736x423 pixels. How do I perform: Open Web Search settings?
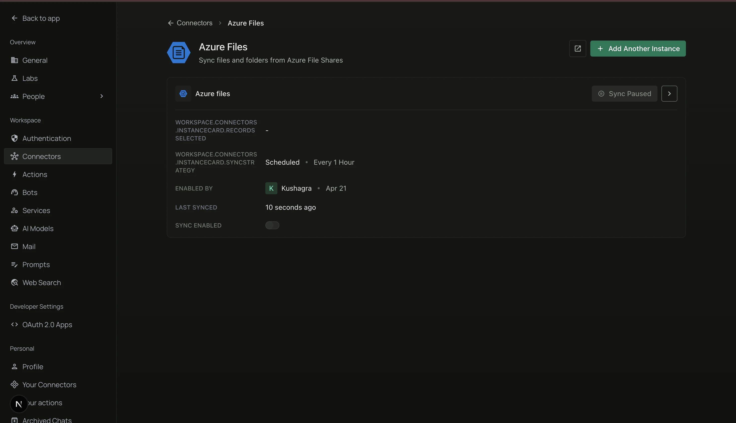point(58,282)
